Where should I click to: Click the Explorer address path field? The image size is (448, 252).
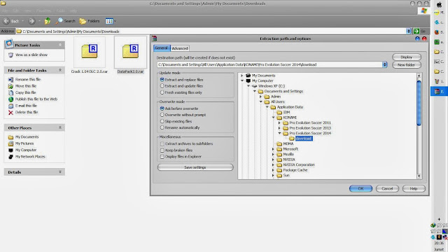coord(211,31)
